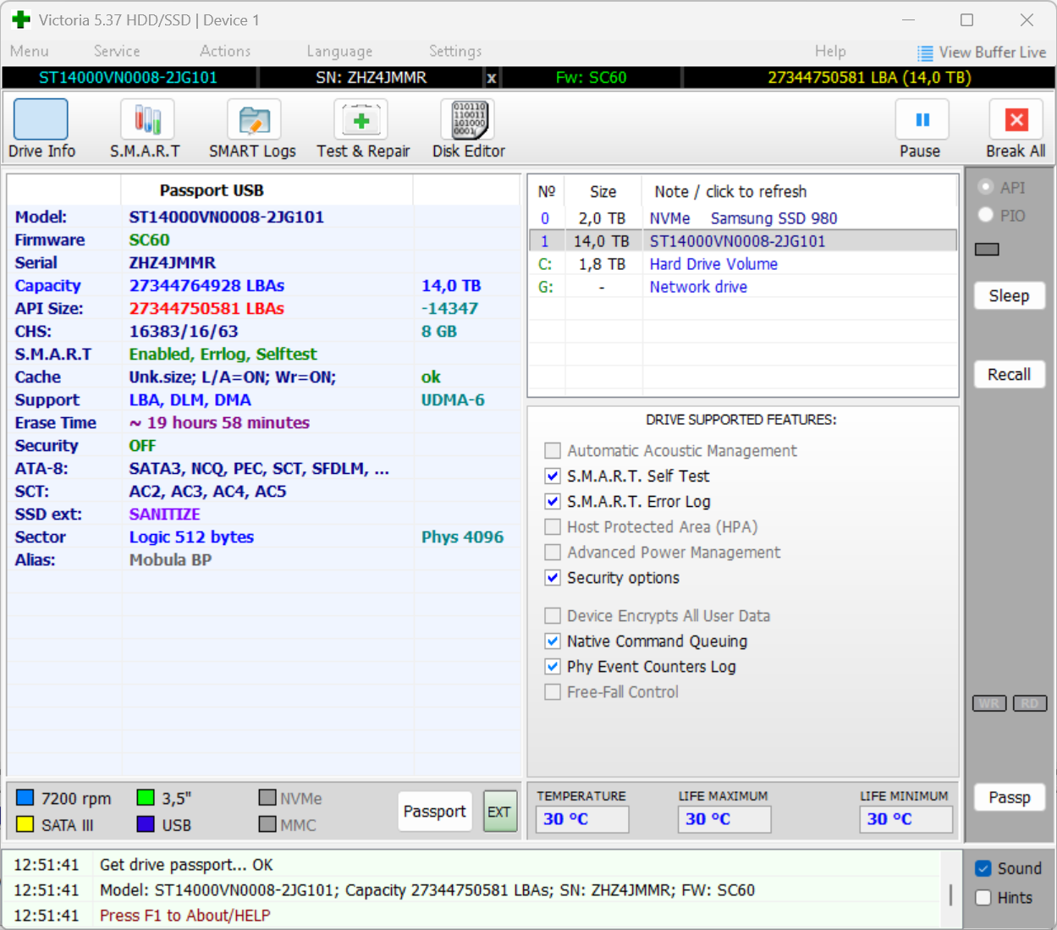This screenshot has height=930, width=1057.
Task: Click the '~ 19 hours 58 minutes' erase time
Action: [219, 422]
